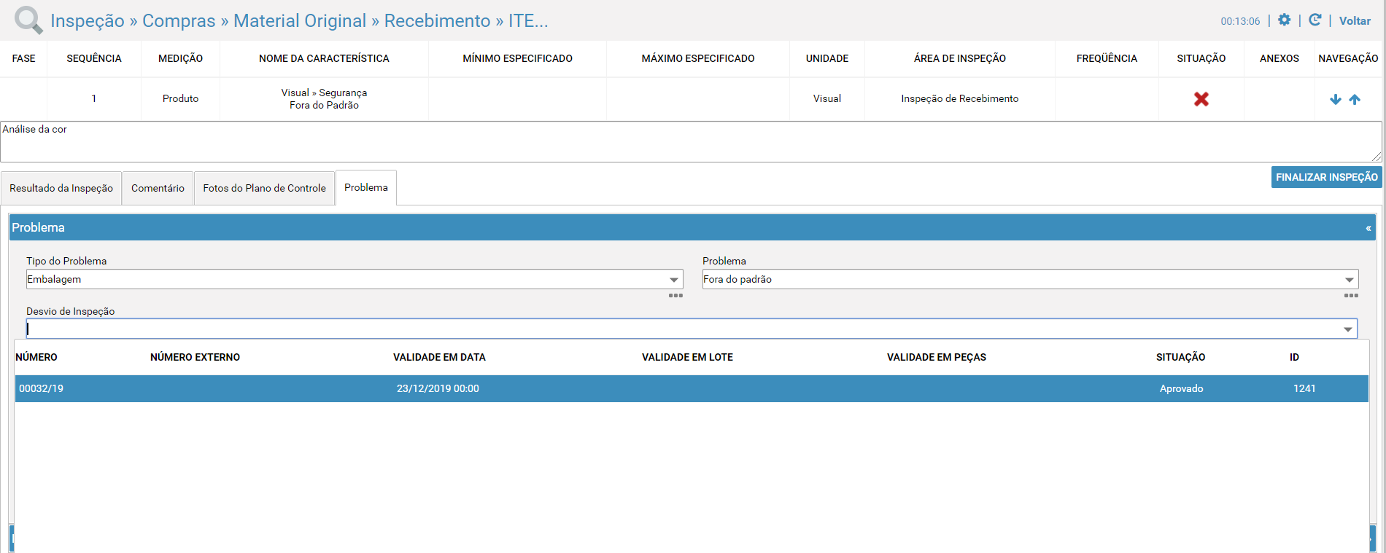Click the Inspeção breadcrumb link
Viewport: 1386px width, 553px height.
(88, 21)
